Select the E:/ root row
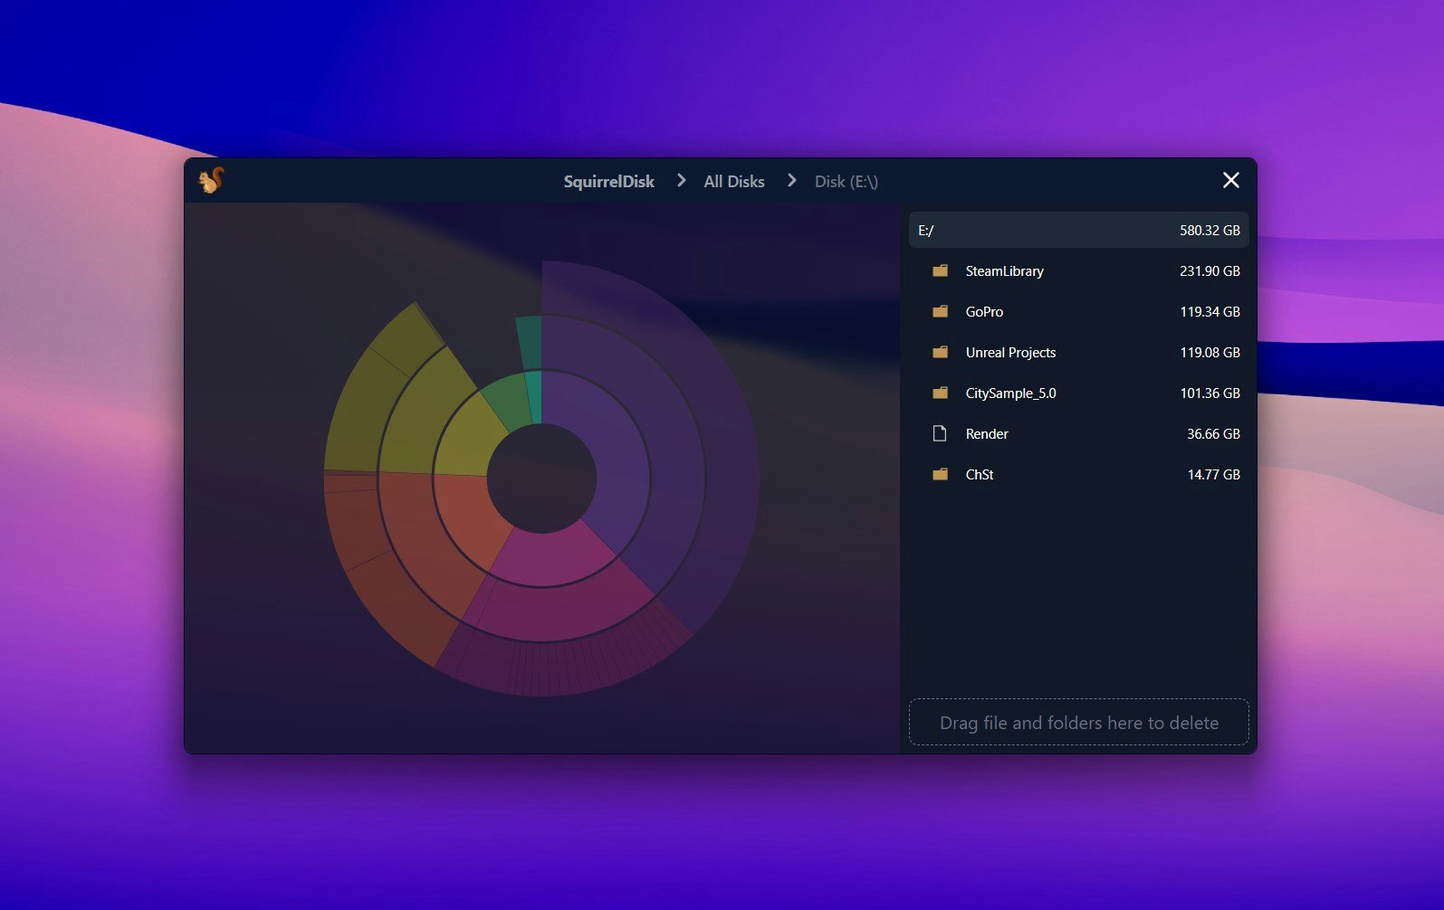 coord(1078,230)
